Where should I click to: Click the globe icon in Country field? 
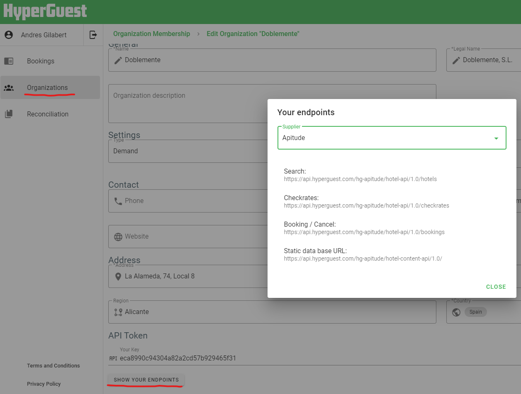456,312
